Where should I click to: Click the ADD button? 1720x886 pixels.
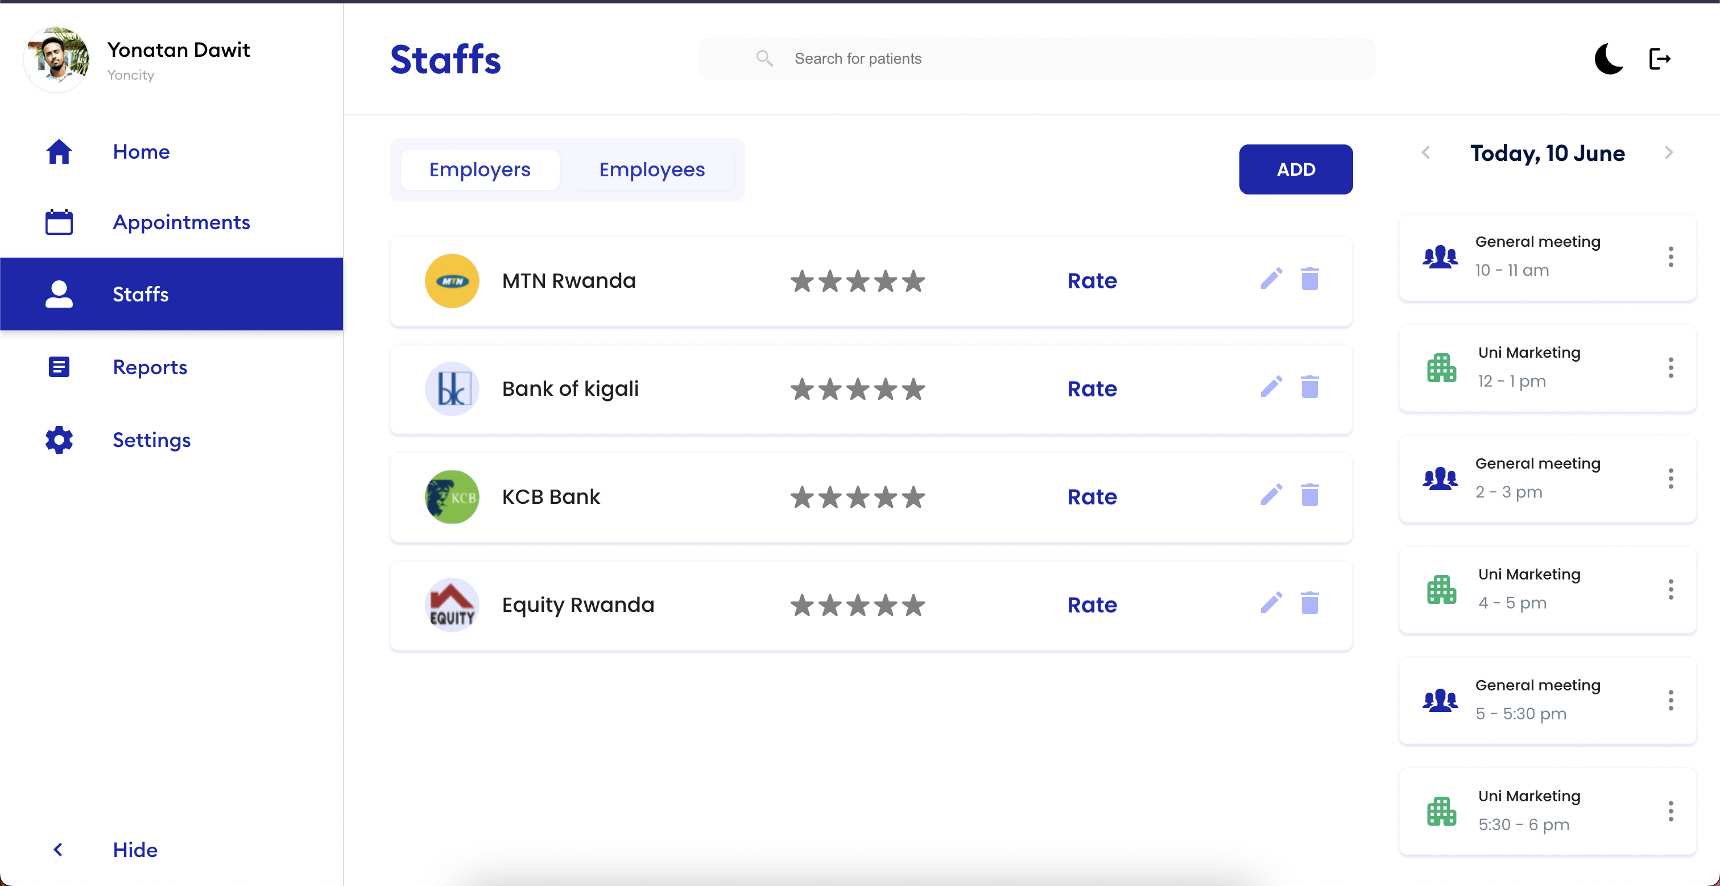pyautogui.click(x=1295, y=169)
